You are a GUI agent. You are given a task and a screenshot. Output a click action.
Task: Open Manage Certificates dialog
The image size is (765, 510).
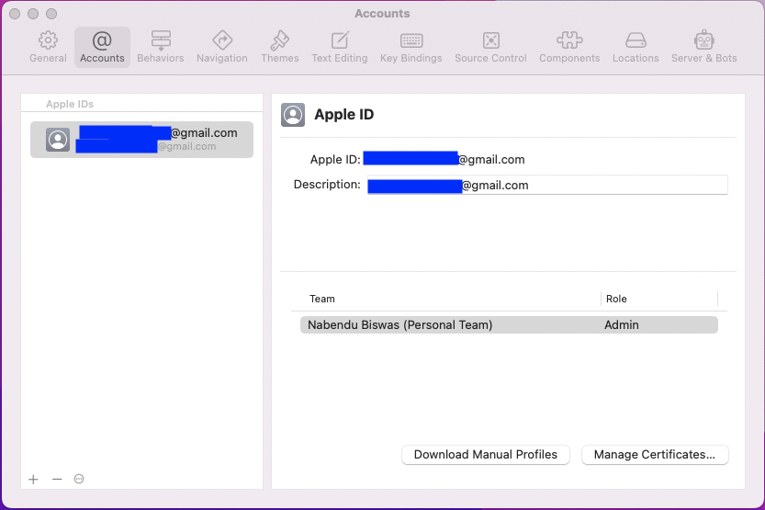point(655,454)
